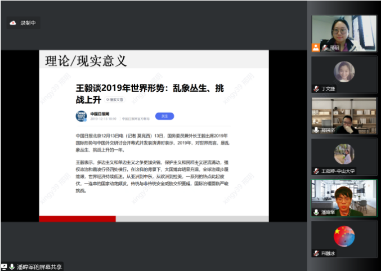Click muted microphone icon beside 王宛婷-中山大学
Image resolution: width=381 pixels, height=272 pixels.
coord(316,171)
